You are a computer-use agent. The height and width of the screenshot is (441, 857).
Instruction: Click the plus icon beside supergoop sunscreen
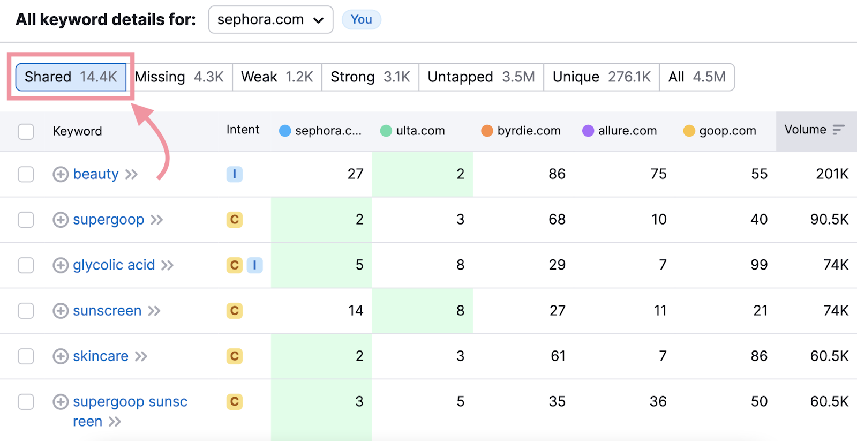click(x=61, y=402)
